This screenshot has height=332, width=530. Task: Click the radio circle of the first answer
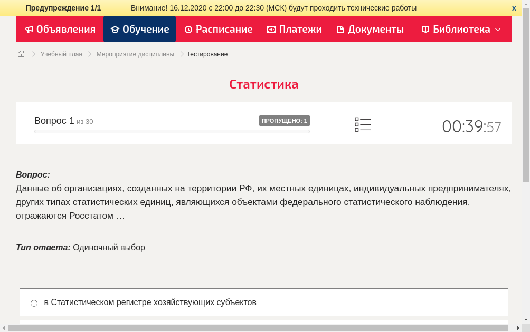(34, 302)
